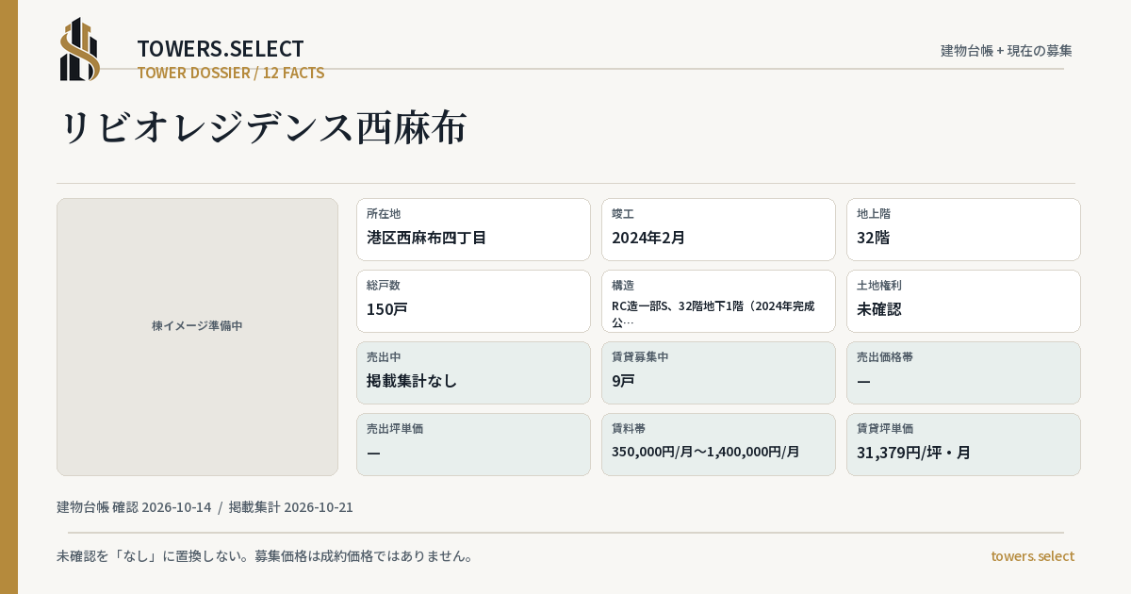The width and height of the screenshot is (1131, 594).
Task: Click the TOWERS.SELECT tower logo icon
Action: click(80, 49)
